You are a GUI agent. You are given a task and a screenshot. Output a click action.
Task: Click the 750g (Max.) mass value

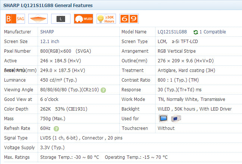point(53,119)
